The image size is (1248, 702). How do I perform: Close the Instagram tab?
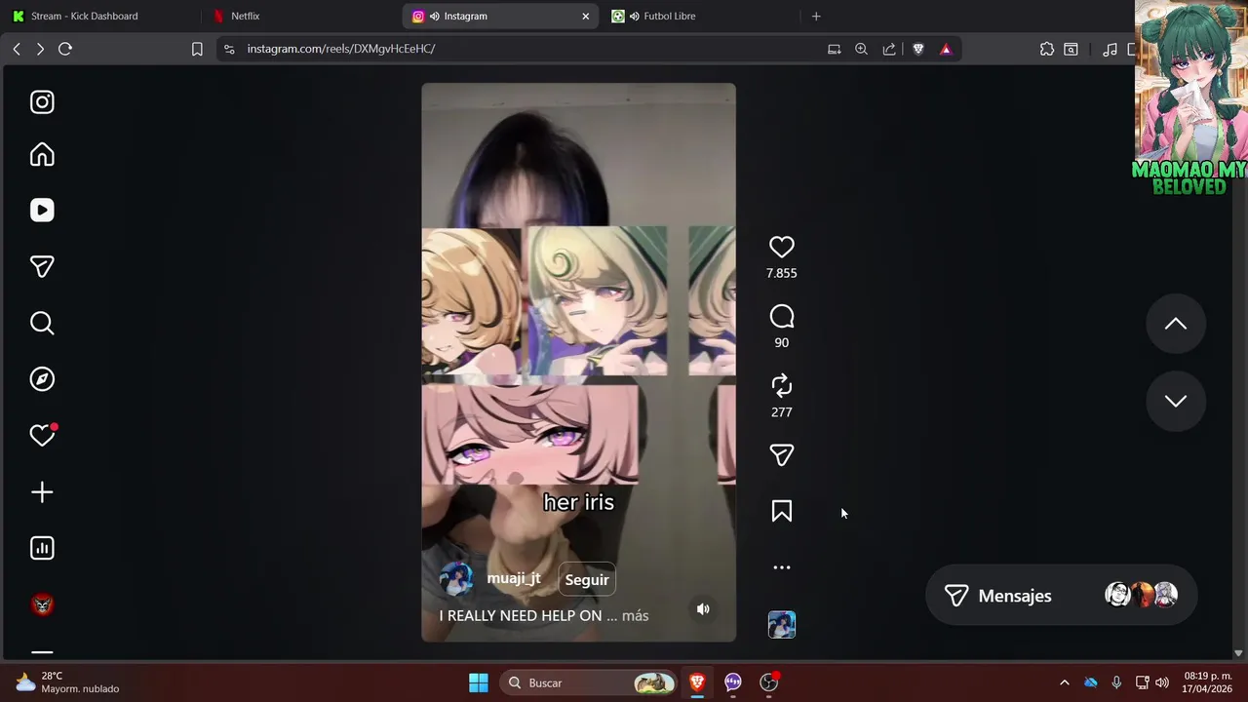pyautogui.click(x=586, y=16)
